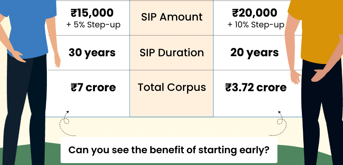Click the left curly dashed arrow
Viewport: 343px width, 165px height.
(67, 123)
